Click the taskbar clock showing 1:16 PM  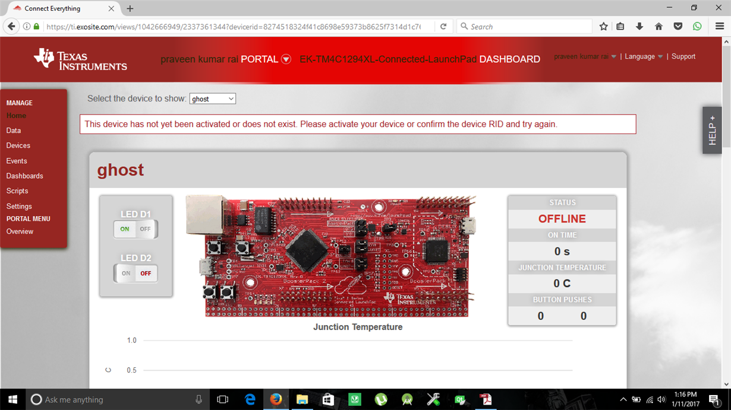tap(685, 399)
